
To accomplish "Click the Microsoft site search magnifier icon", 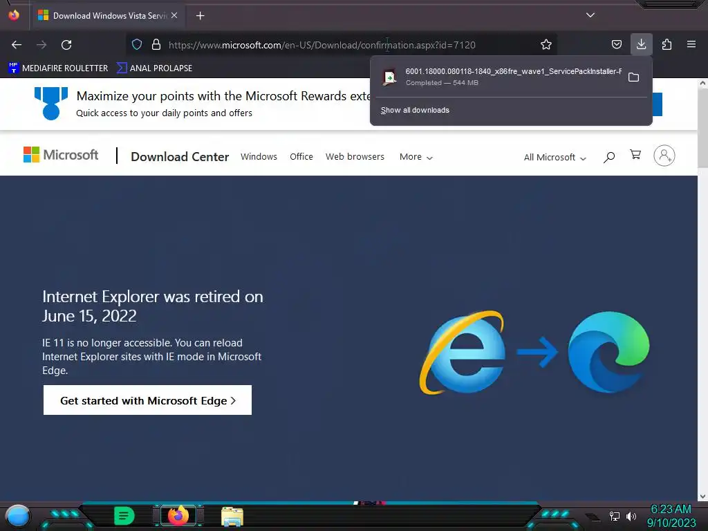I will click(609, 157).
